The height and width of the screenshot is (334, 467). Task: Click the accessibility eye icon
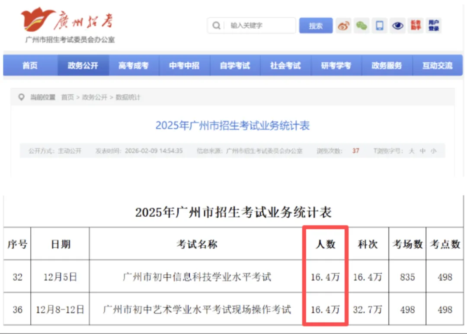tap(398, 26)
